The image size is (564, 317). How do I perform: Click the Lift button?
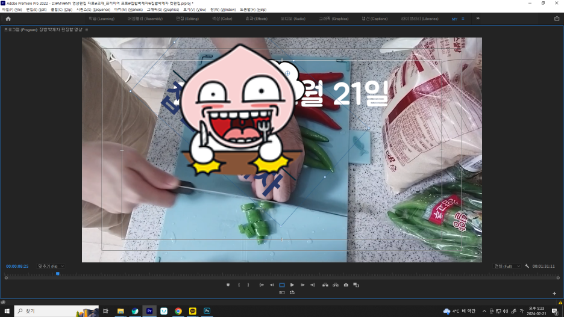(x=325, y=285)
